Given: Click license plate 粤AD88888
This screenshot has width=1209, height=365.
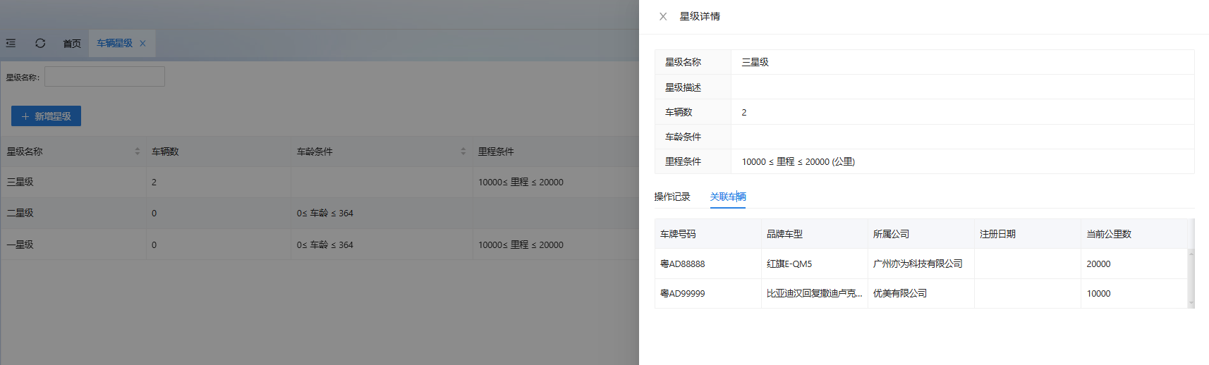Looking at the screenshot, I should click(x=682, y=264).
